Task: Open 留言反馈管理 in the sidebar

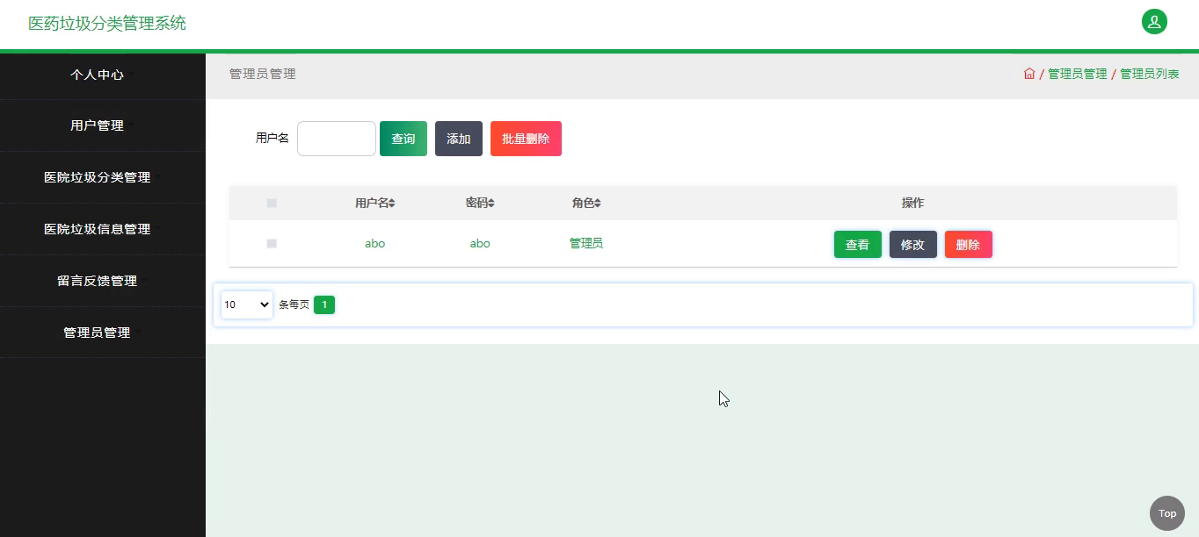Action: pyautogui.click(x=103, y=281)
